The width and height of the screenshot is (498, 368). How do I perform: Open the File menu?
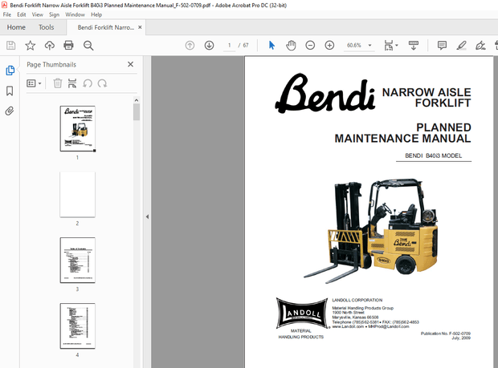click(x=7, y=14)
